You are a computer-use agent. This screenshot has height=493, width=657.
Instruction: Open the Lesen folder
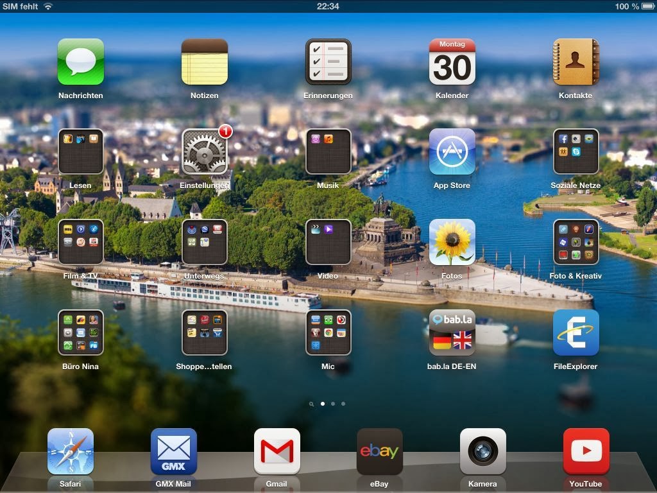click(x=80, y=151)
